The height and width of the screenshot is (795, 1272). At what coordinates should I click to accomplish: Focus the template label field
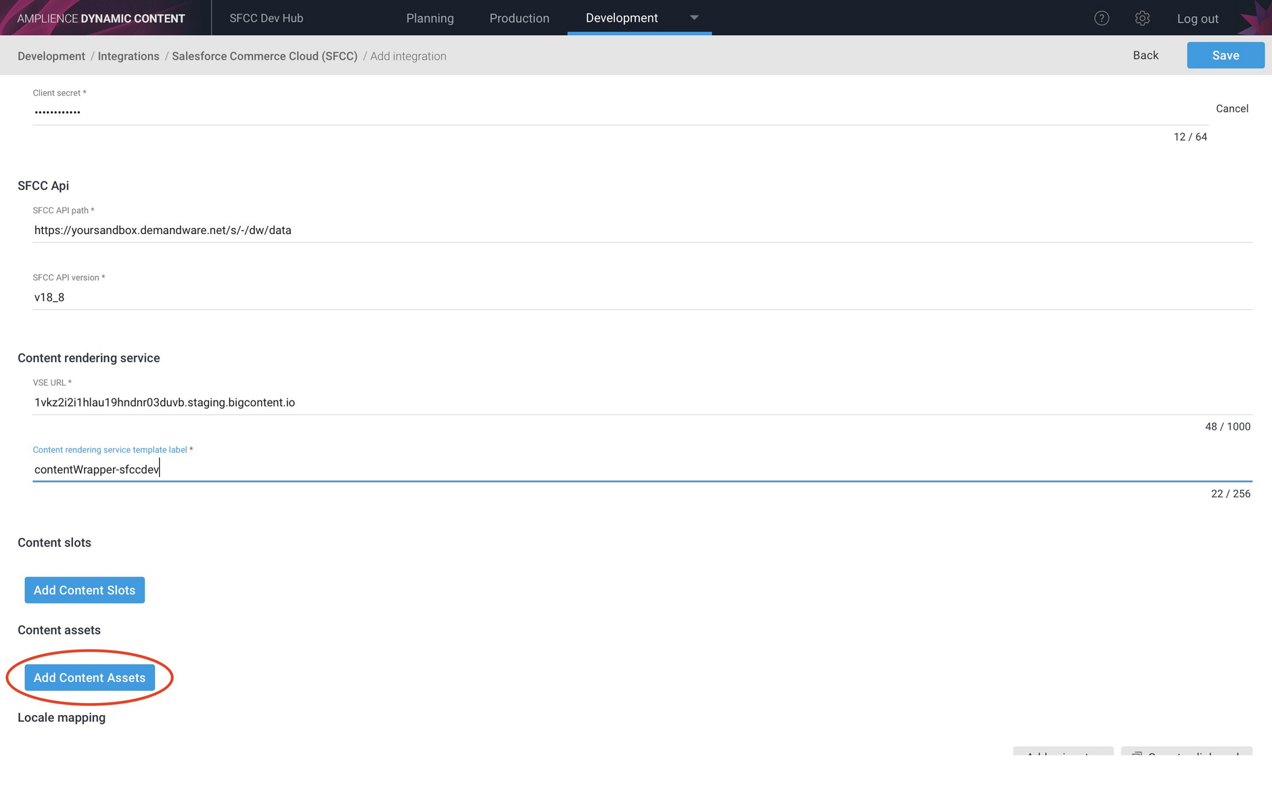[x=642, y=470]
